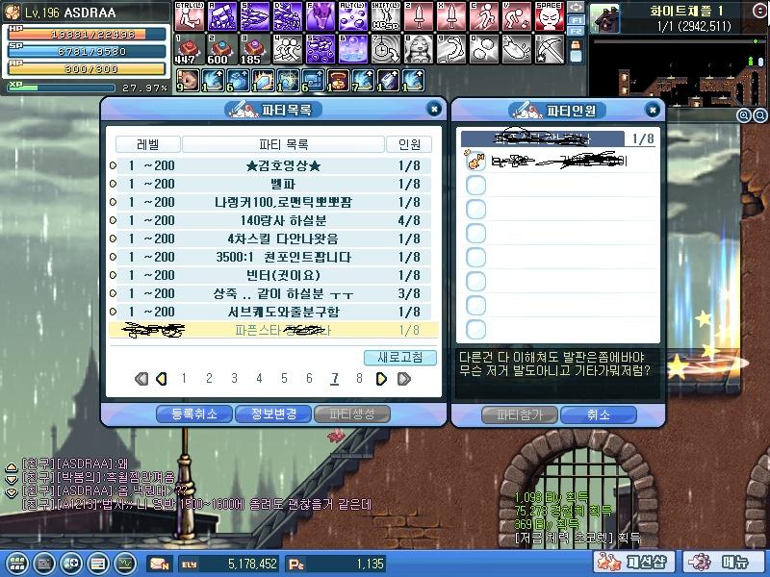Go to page 1 of party list
This screenshot has width=770, height=577.
click(x=184, y=378)
